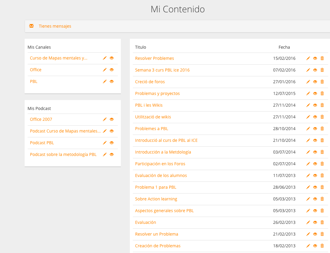Viewport: 330px width, 253px height.
Task: Edit the Office channel with pencil icon
Action: [105, 70]
